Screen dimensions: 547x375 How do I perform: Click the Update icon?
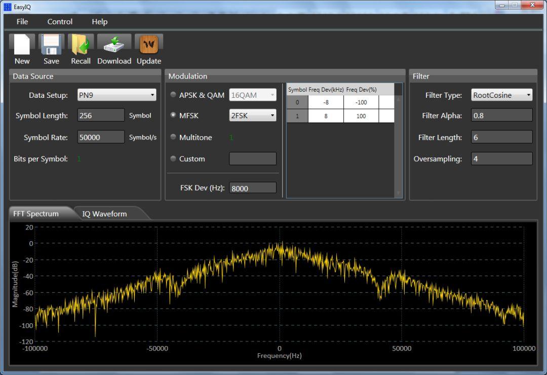(148, 45)
